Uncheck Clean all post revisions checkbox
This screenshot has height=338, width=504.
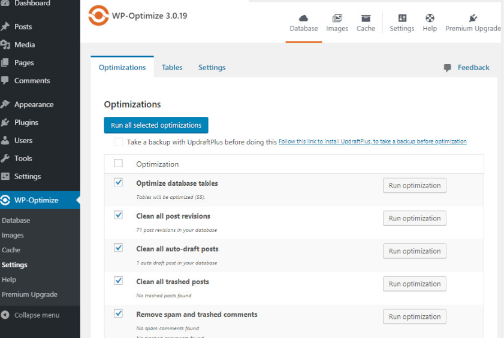(118, 215)
